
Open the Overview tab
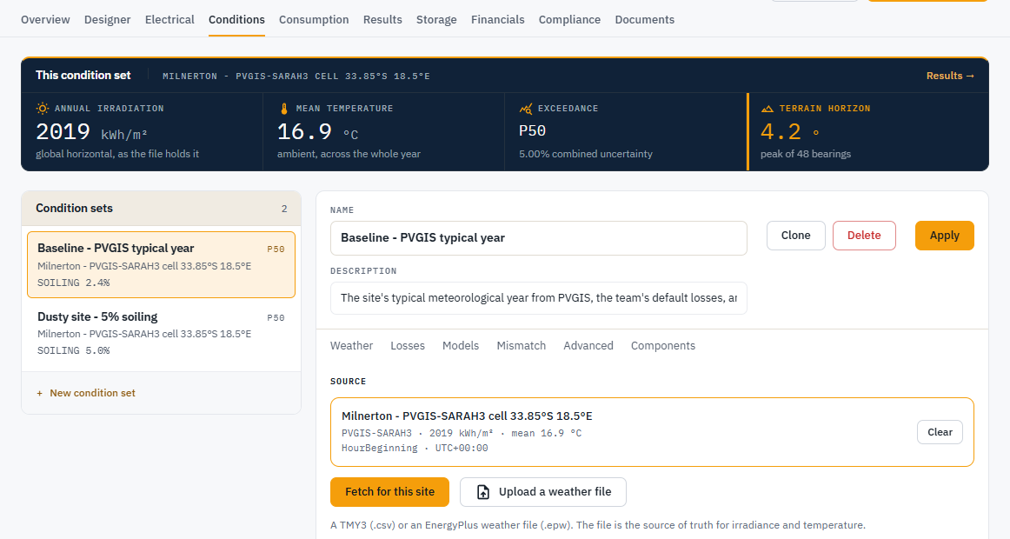coord(45,19)
